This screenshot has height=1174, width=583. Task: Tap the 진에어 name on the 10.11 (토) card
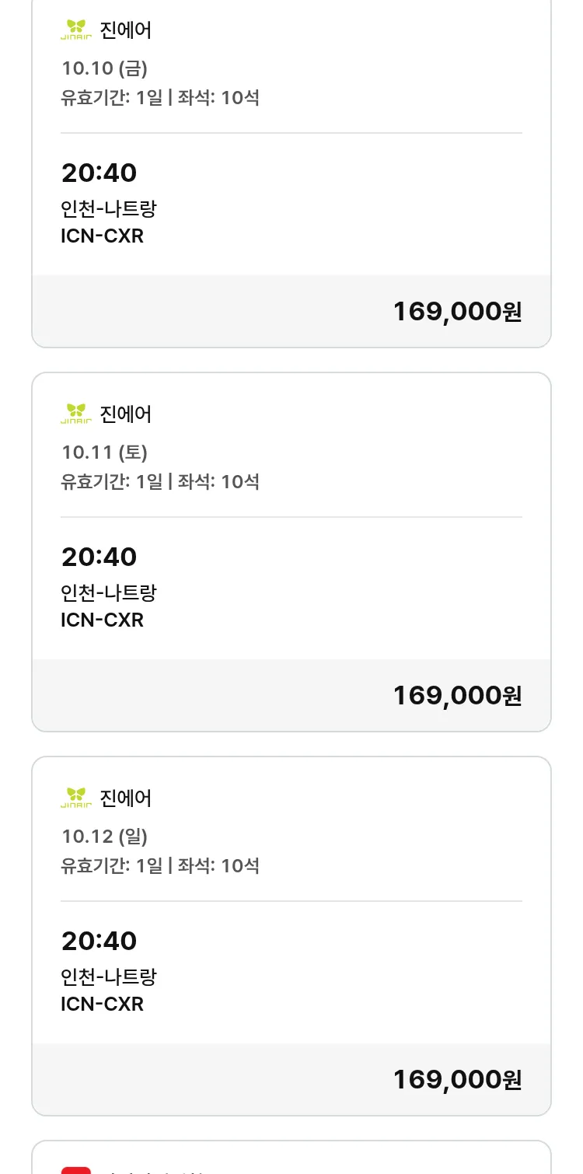126,414
